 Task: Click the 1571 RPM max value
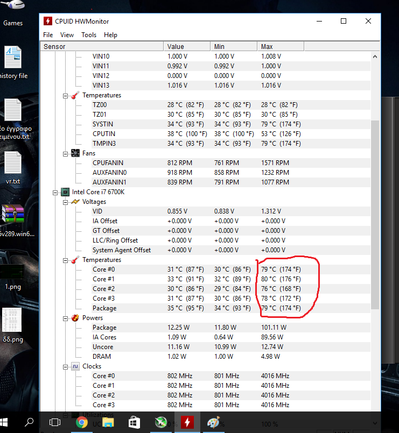[x=275, y=163]
